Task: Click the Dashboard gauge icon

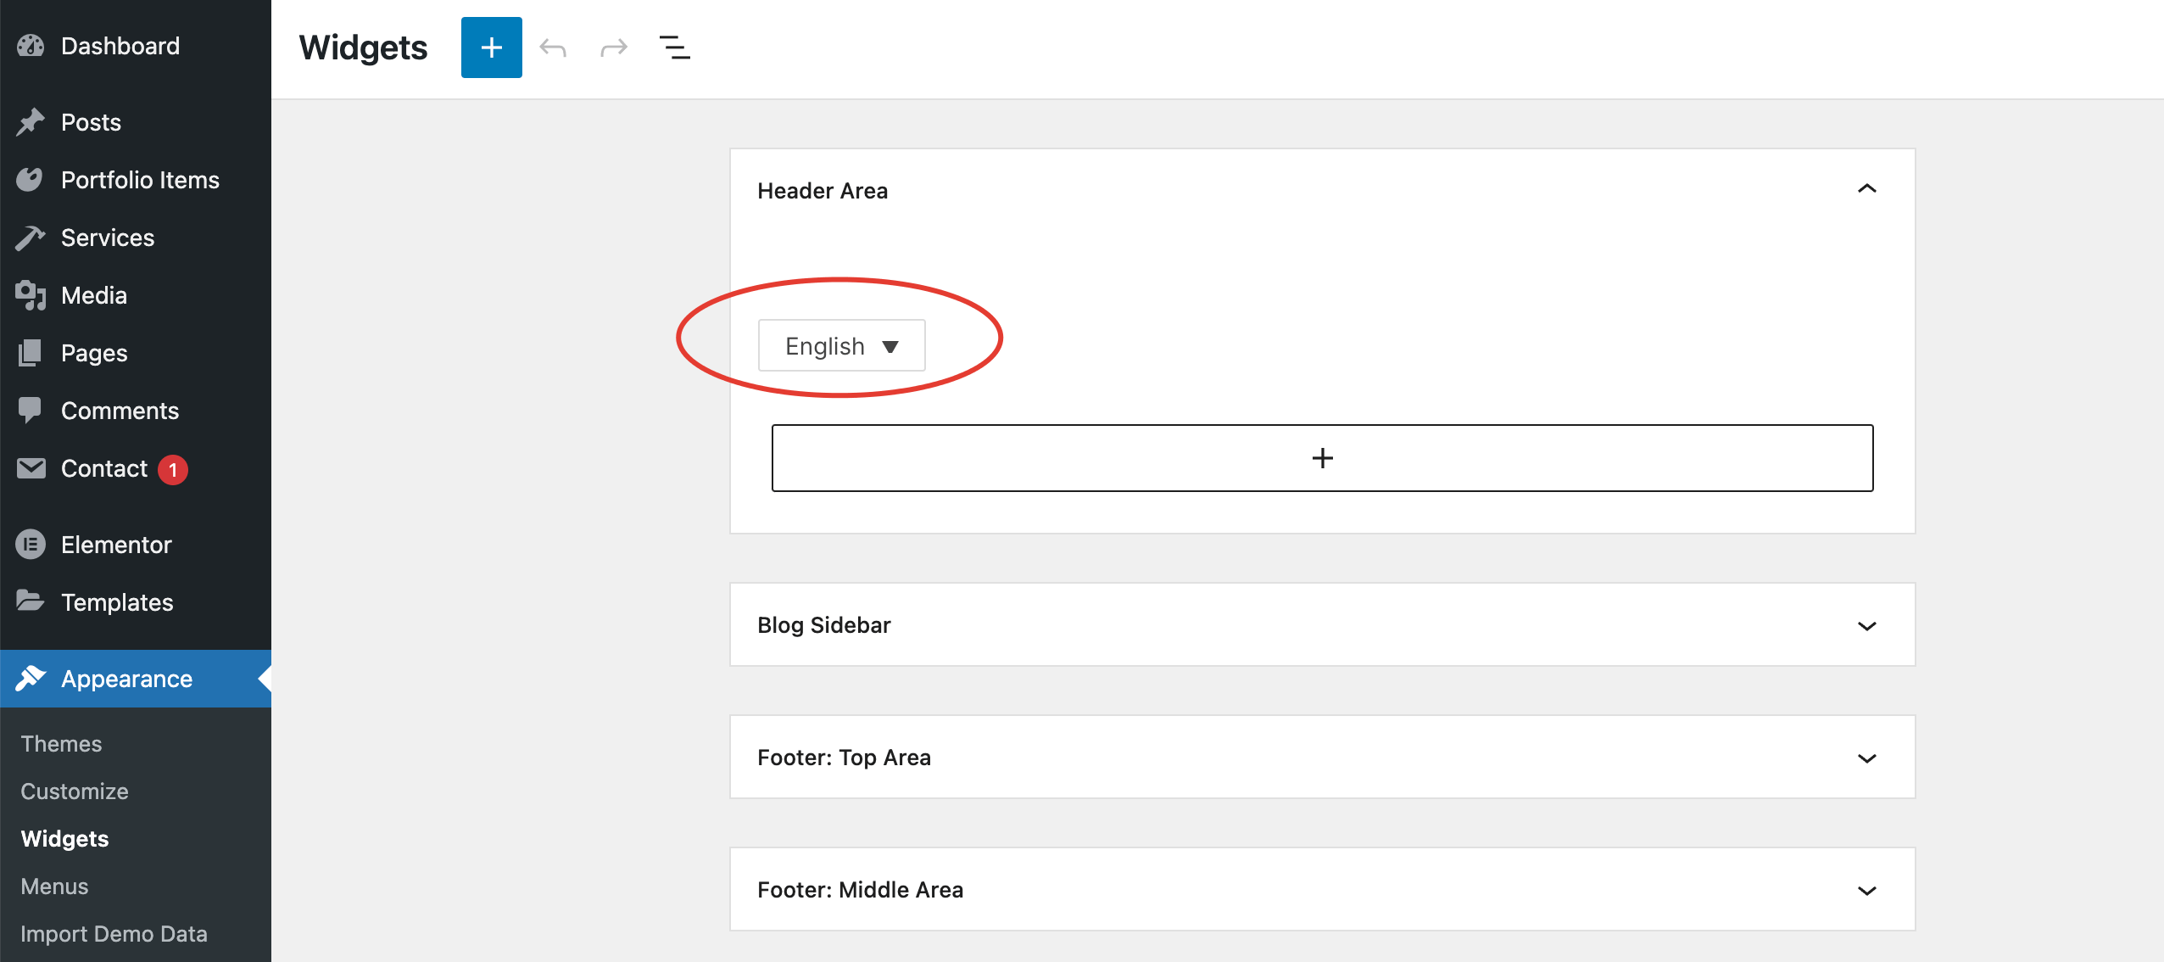Action: pyautogui.click(x=31, y=46)
